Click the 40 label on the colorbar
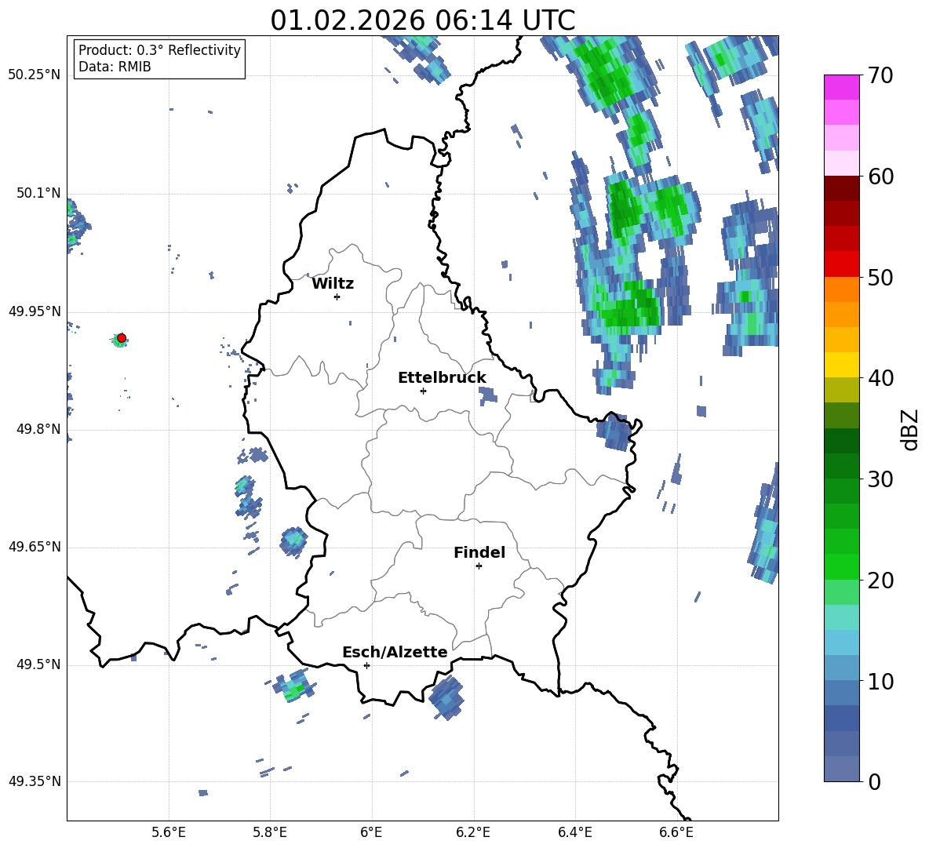This screenshot has width=929, height=848. (x=880, y=378)
